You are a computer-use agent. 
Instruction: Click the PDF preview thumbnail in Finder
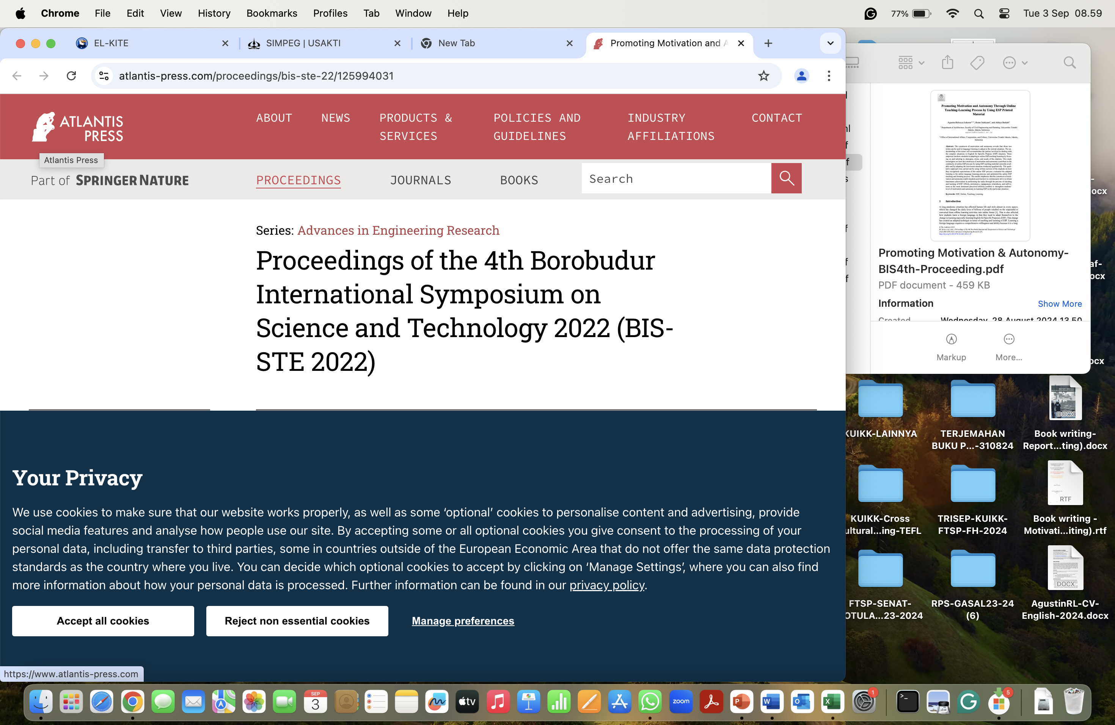980,165
